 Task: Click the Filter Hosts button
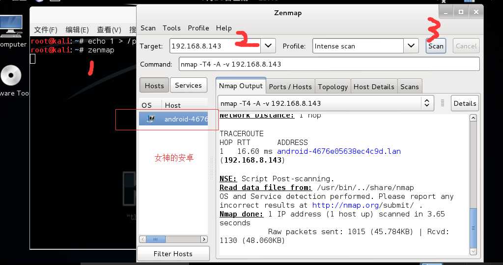point(173,254)
